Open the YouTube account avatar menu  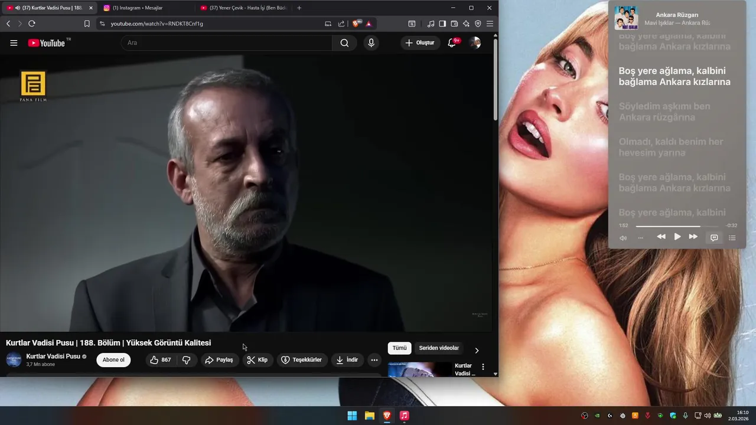pyautogui.click(x=475, y=42)
